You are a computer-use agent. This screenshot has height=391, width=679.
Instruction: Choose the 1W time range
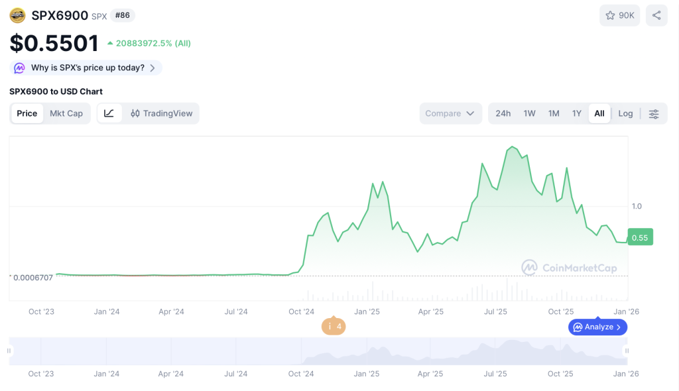tap(529, 113)
